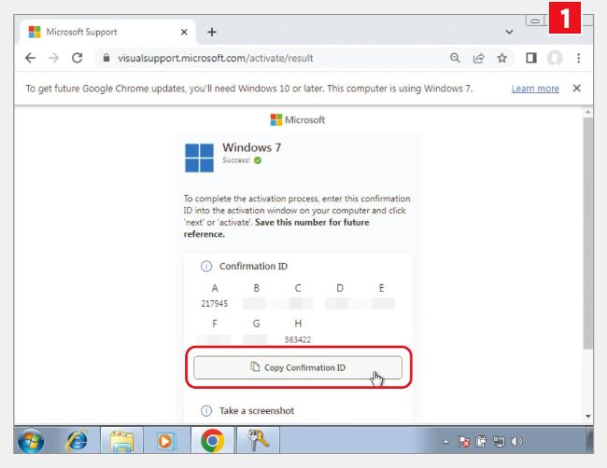Click the keys activation taskbar icon

[258, 440]
